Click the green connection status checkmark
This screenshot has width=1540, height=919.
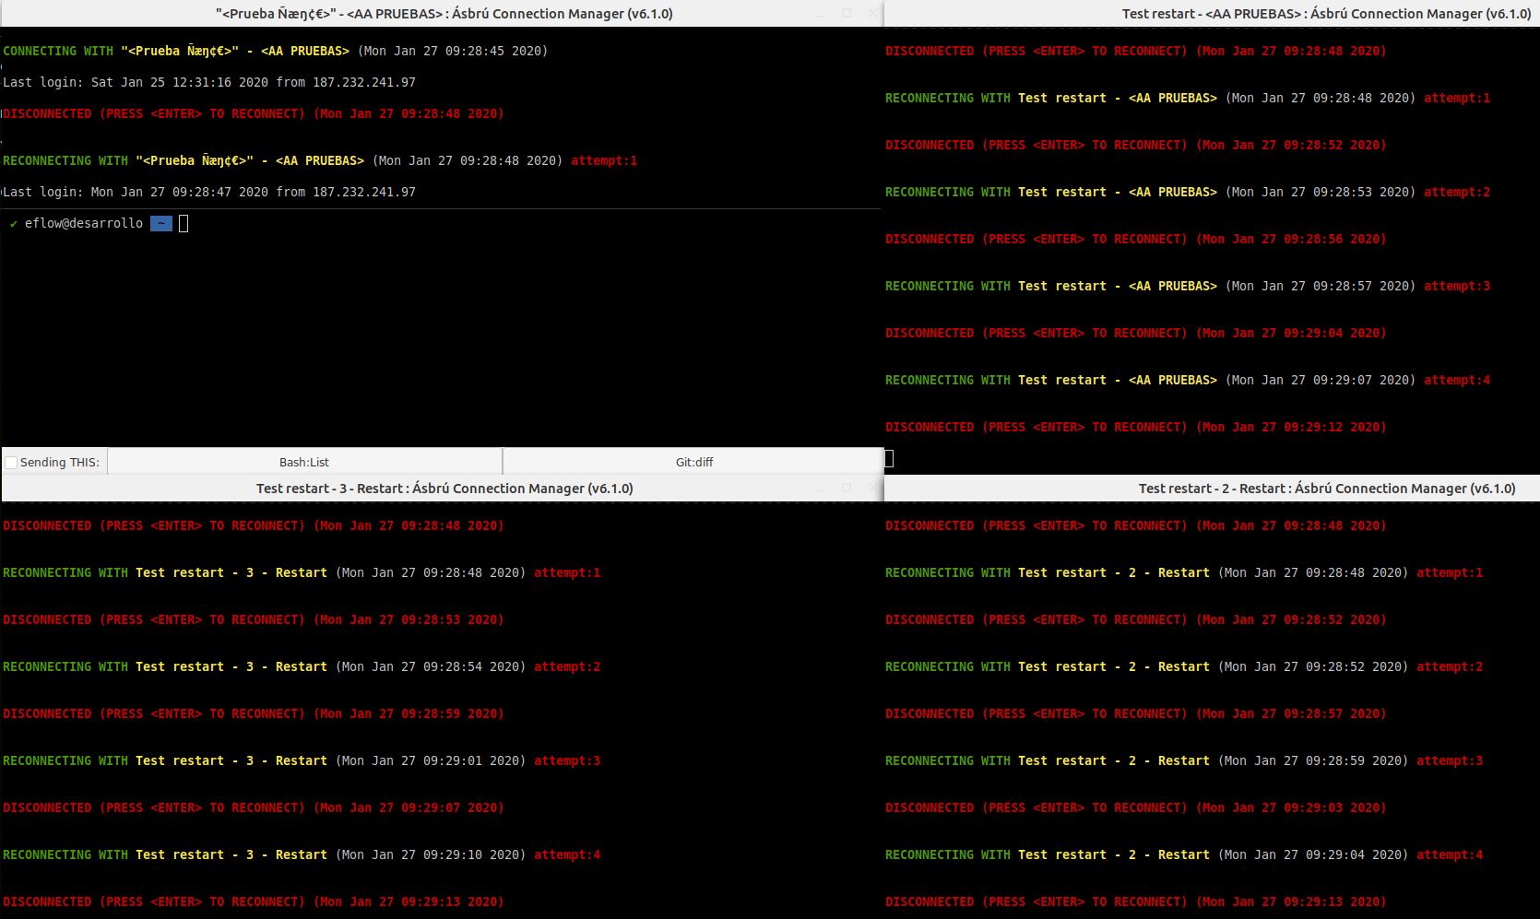[x=12, y=223]
